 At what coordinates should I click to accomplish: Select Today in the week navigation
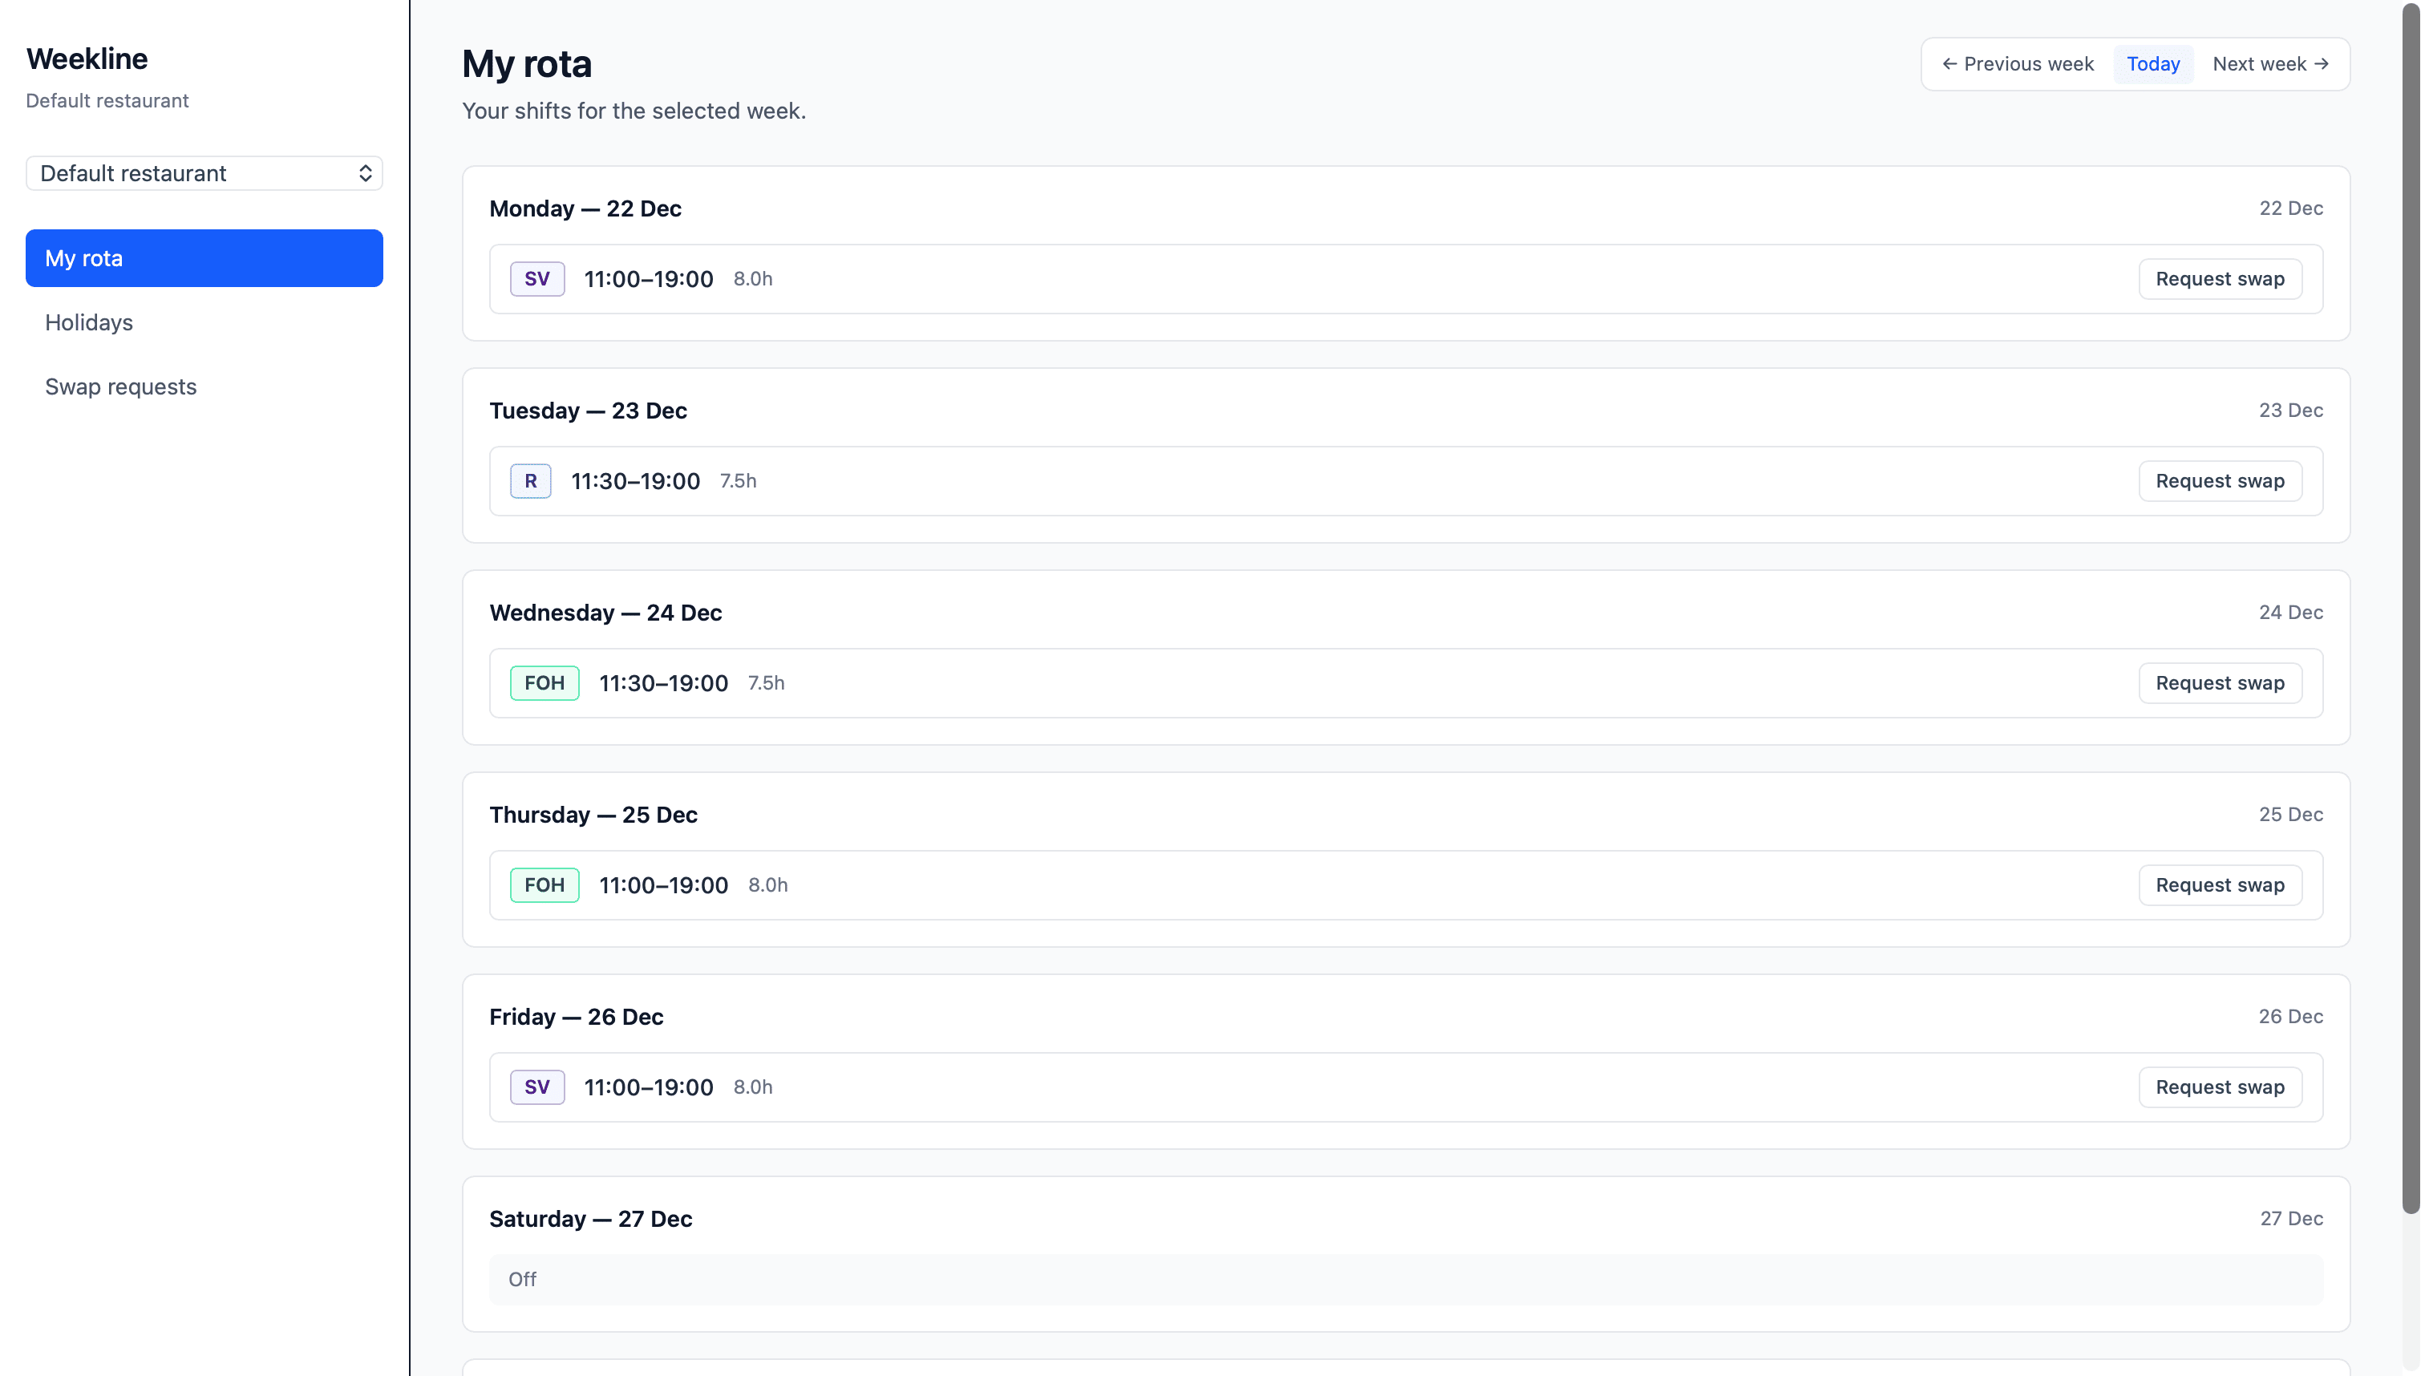(x=2153, y=63)
